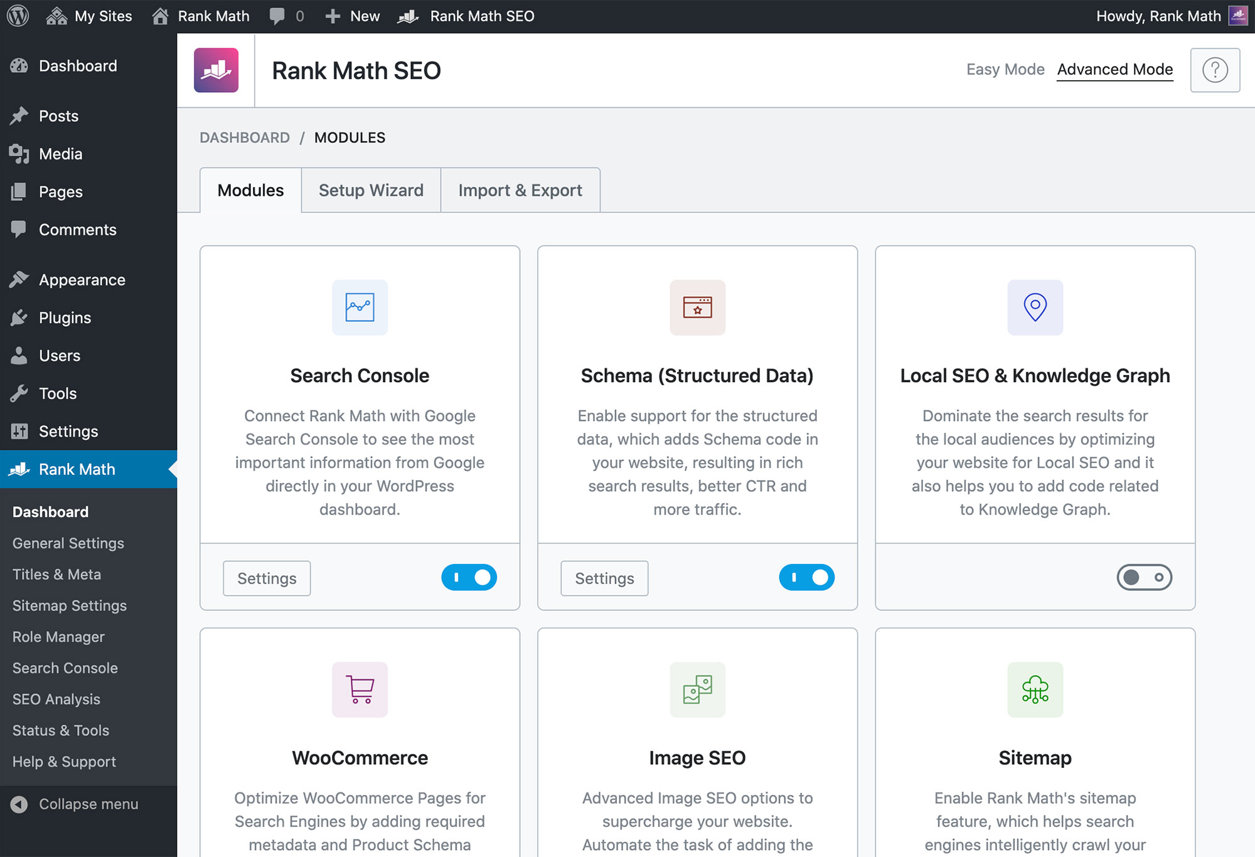
Task: Toggle the Search Console module on/off
Action: 469,577
